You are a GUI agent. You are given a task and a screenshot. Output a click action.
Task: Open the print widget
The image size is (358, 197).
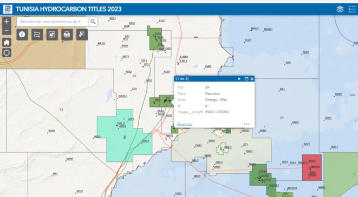(x=67, y=35)
